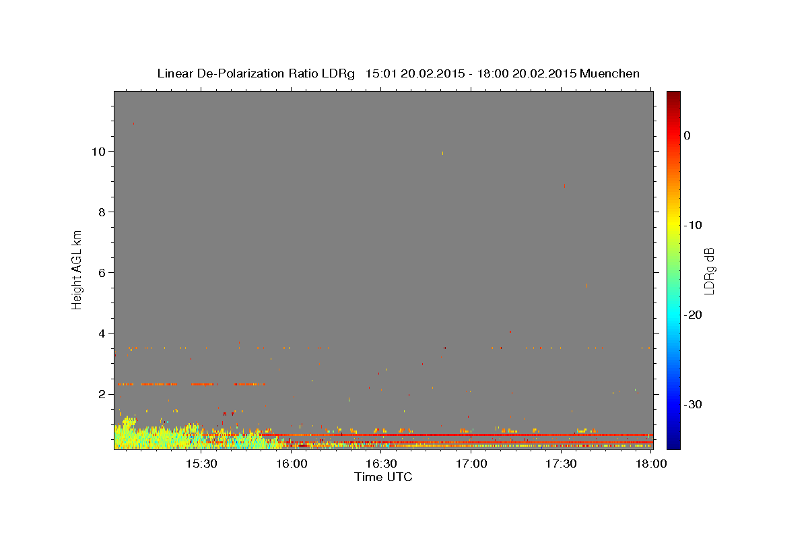Viewport: 808px width, 539px height.
Task: Click the 'LDRg dB' colorbar label
Action: tap(708, 271)
